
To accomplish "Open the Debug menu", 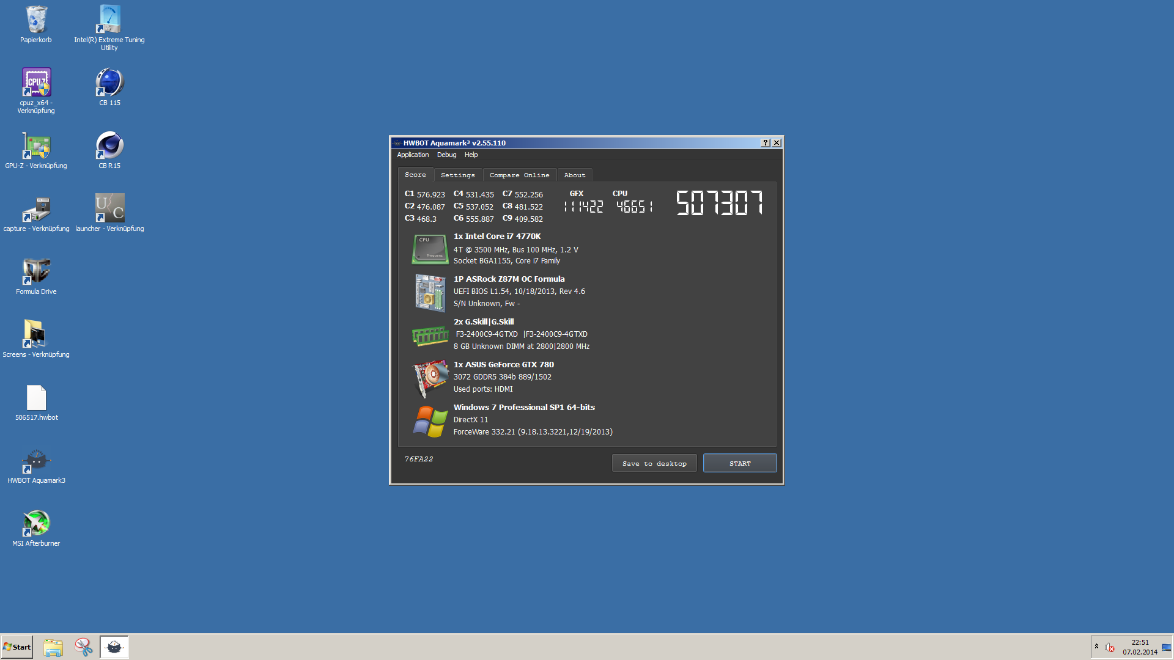I will coord(446,155).
